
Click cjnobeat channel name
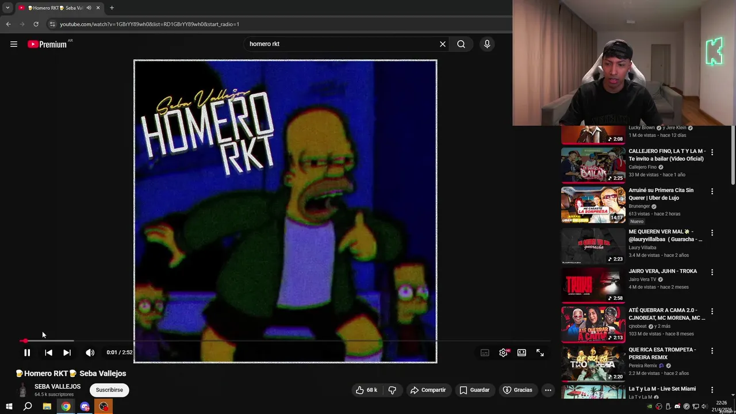pyautogui.click(x=638, y=327)
